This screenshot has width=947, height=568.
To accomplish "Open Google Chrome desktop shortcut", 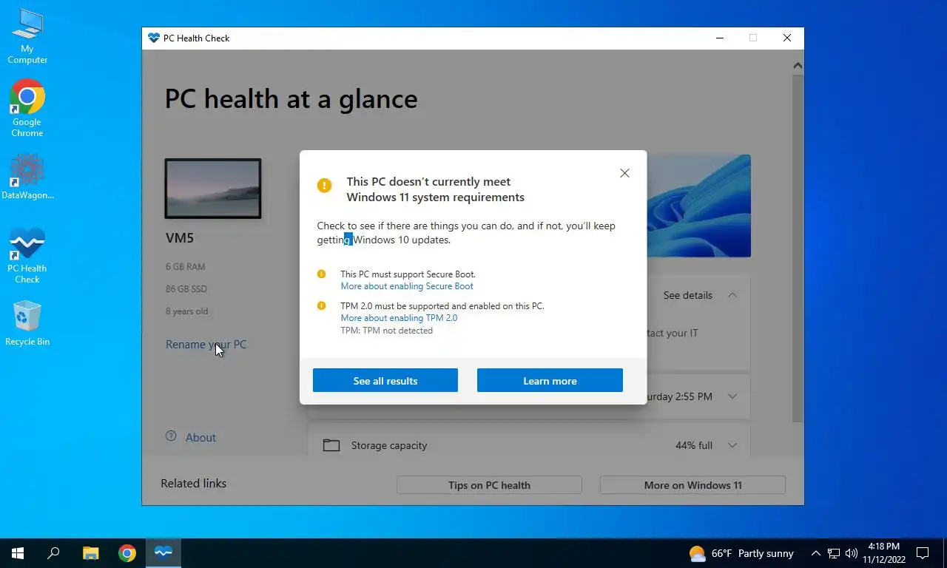I will click(x=27, y=108).
